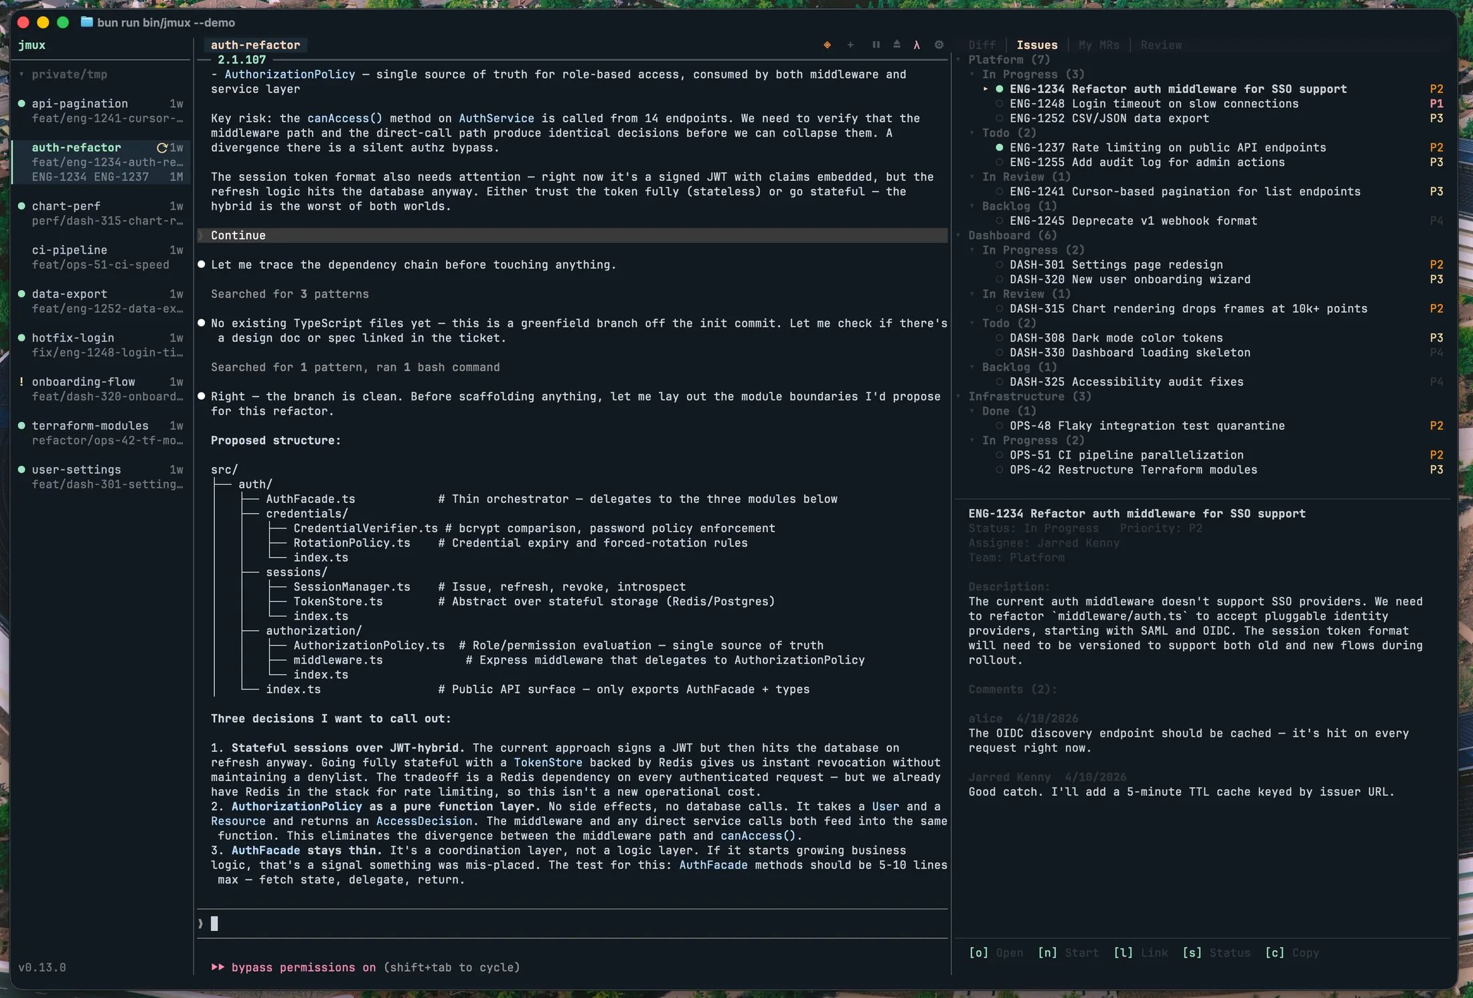This screenshot has width=1473, height=998.
Task: Click the hollow circle beside OPS-48
Action: coord(1000,425)
